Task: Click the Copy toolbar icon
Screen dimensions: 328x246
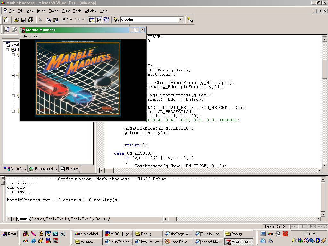Action: point(48,20)
